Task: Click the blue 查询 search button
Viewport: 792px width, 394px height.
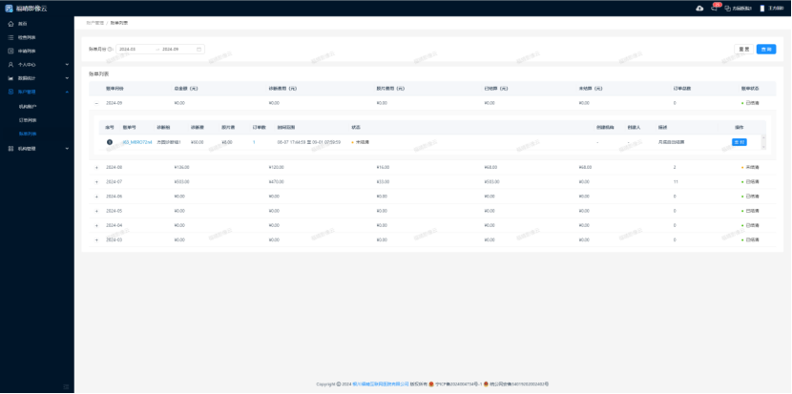Action: pyautogui.click(x=765, y=49)
